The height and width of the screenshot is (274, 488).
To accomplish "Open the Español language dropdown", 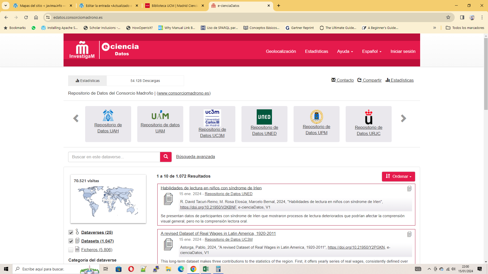I will point(372,51).
